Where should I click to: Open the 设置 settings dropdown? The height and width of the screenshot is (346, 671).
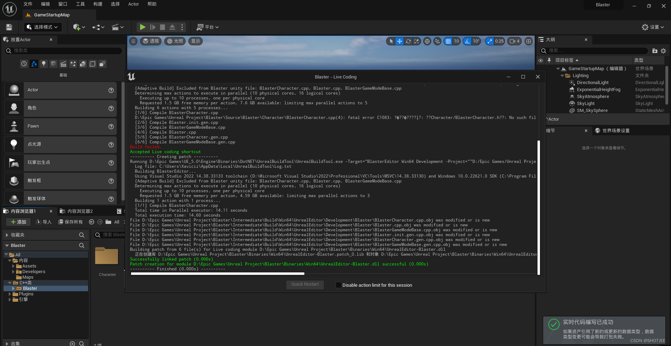coord(653,27)
